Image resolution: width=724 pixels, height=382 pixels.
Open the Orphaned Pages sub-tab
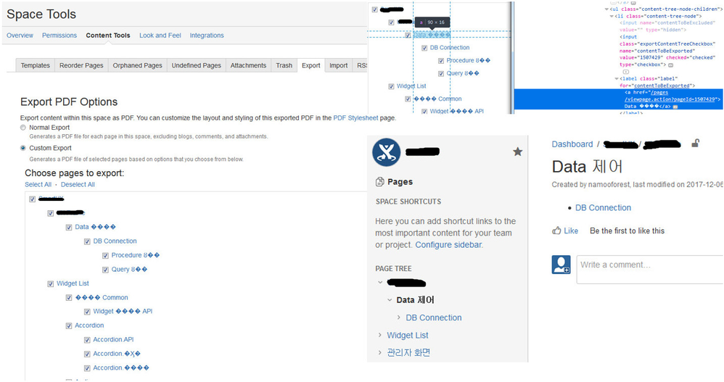[138, 65]
